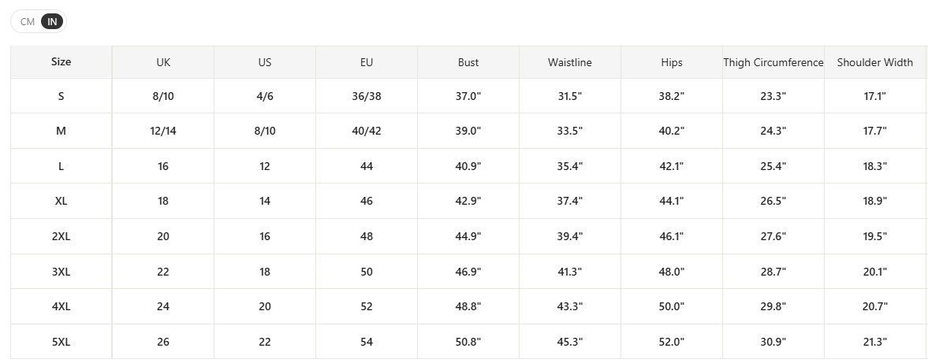Click the Thigh Circumference header

tap(773, 62)
